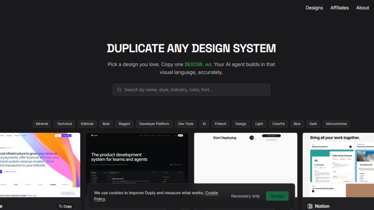Select the Colorful tag chip
Image resolution: width=374 pixels, height=210 pixels.
click(278, 124)
